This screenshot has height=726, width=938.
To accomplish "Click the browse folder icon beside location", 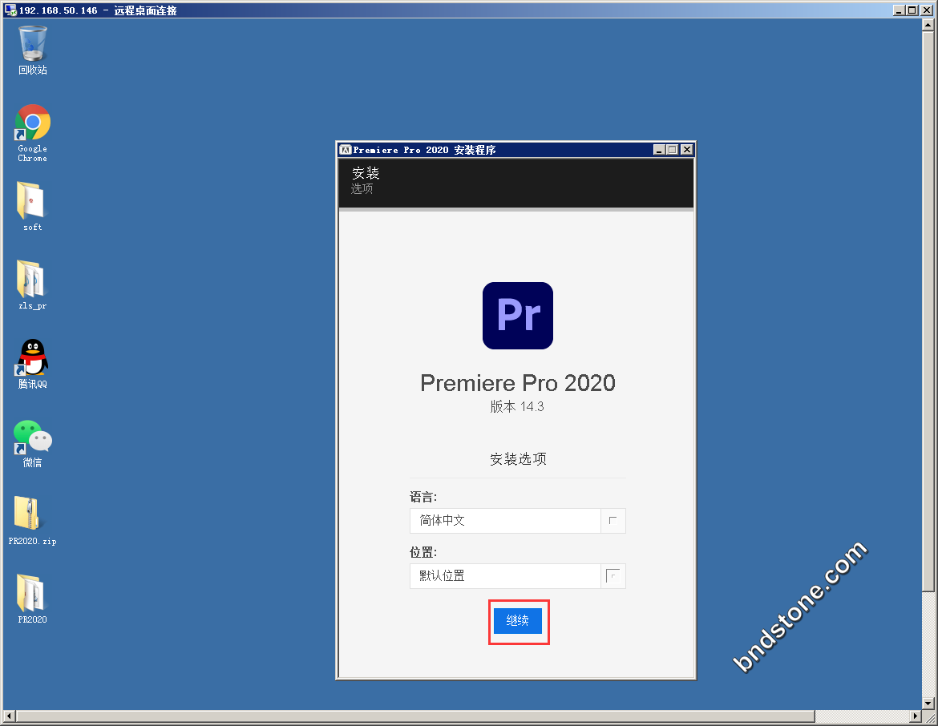I will click(613, 576).
